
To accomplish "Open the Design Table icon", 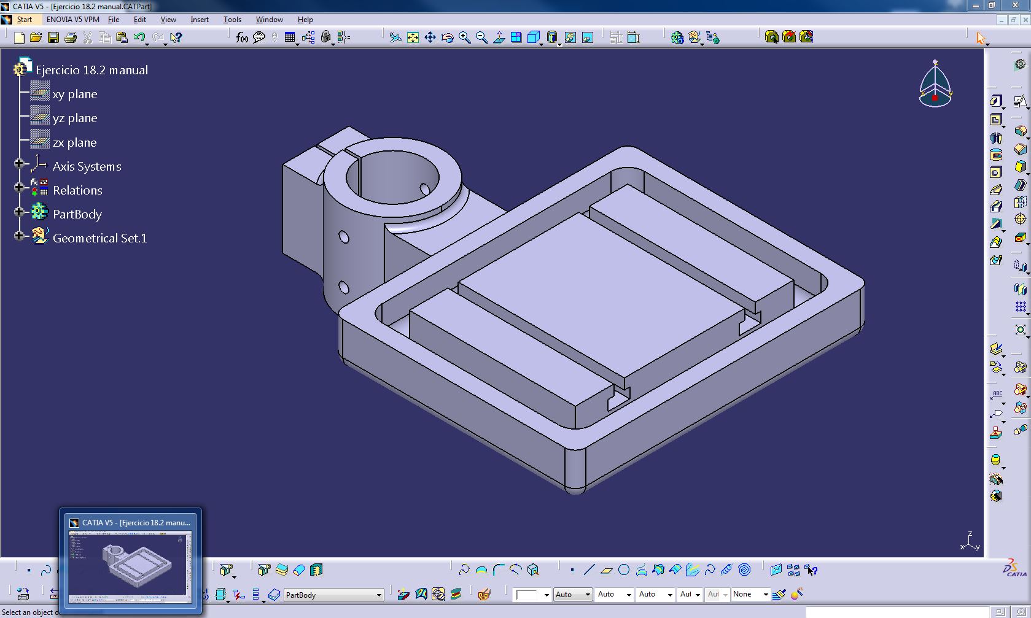I will point(290,38).
